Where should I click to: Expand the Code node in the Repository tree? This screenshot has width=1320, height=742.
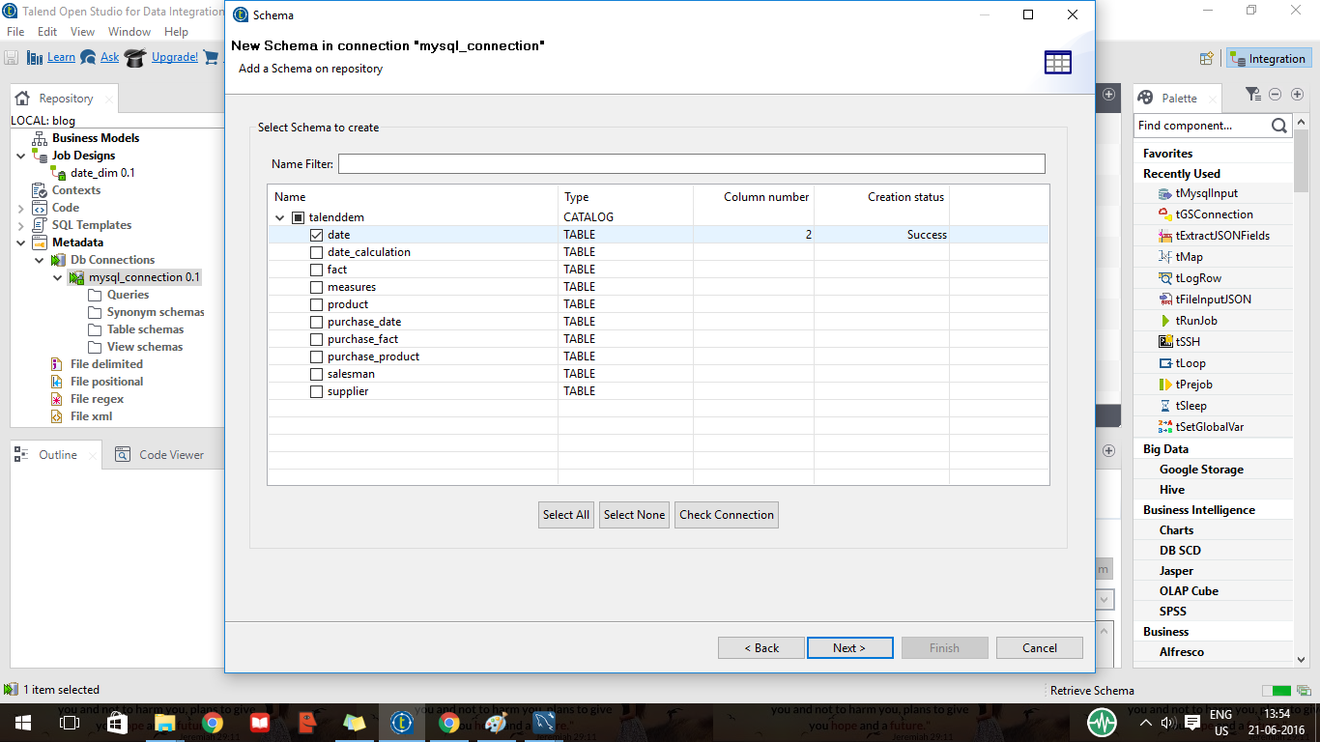click(19, 207)
